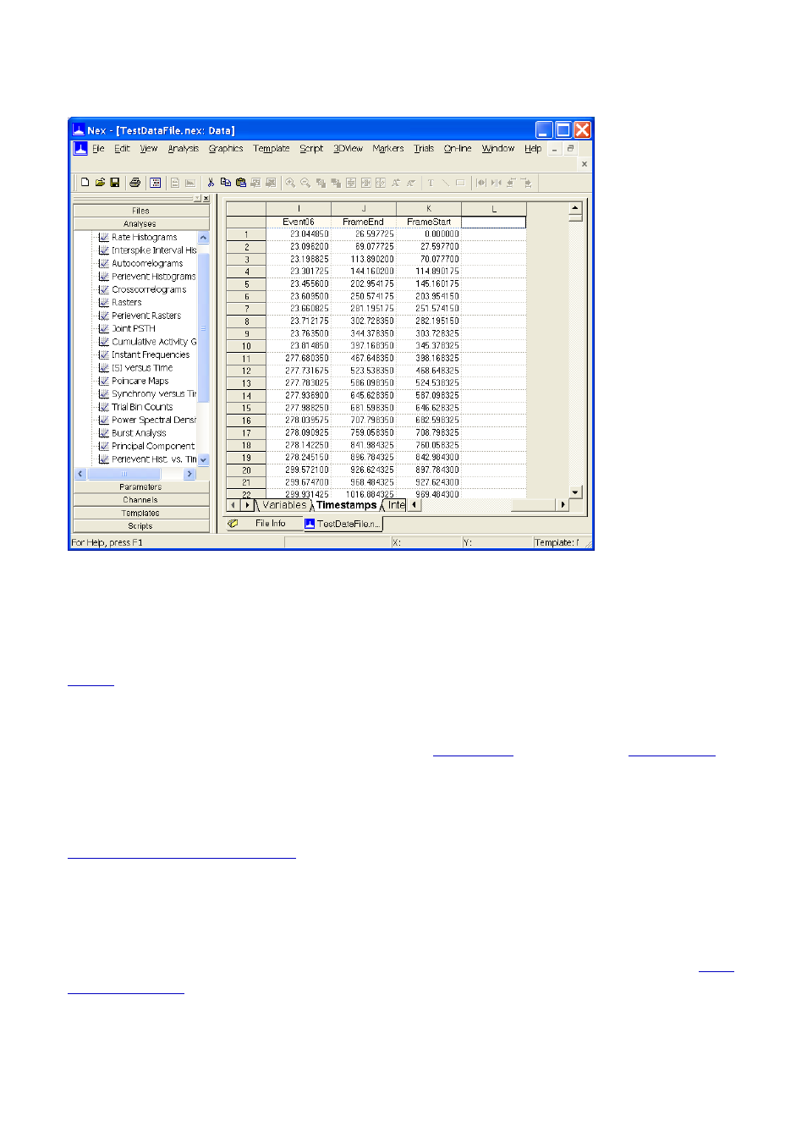Select row header 11 in the grid
Screen dimensions: 807x1143
(x=246, y=359)
